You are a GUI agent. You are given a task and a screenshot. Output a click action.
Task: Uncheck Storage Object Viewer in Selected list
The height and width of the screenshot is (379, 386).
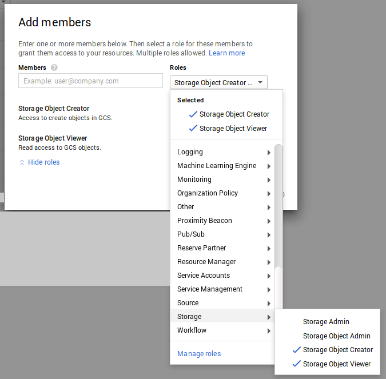coord(228,129)
